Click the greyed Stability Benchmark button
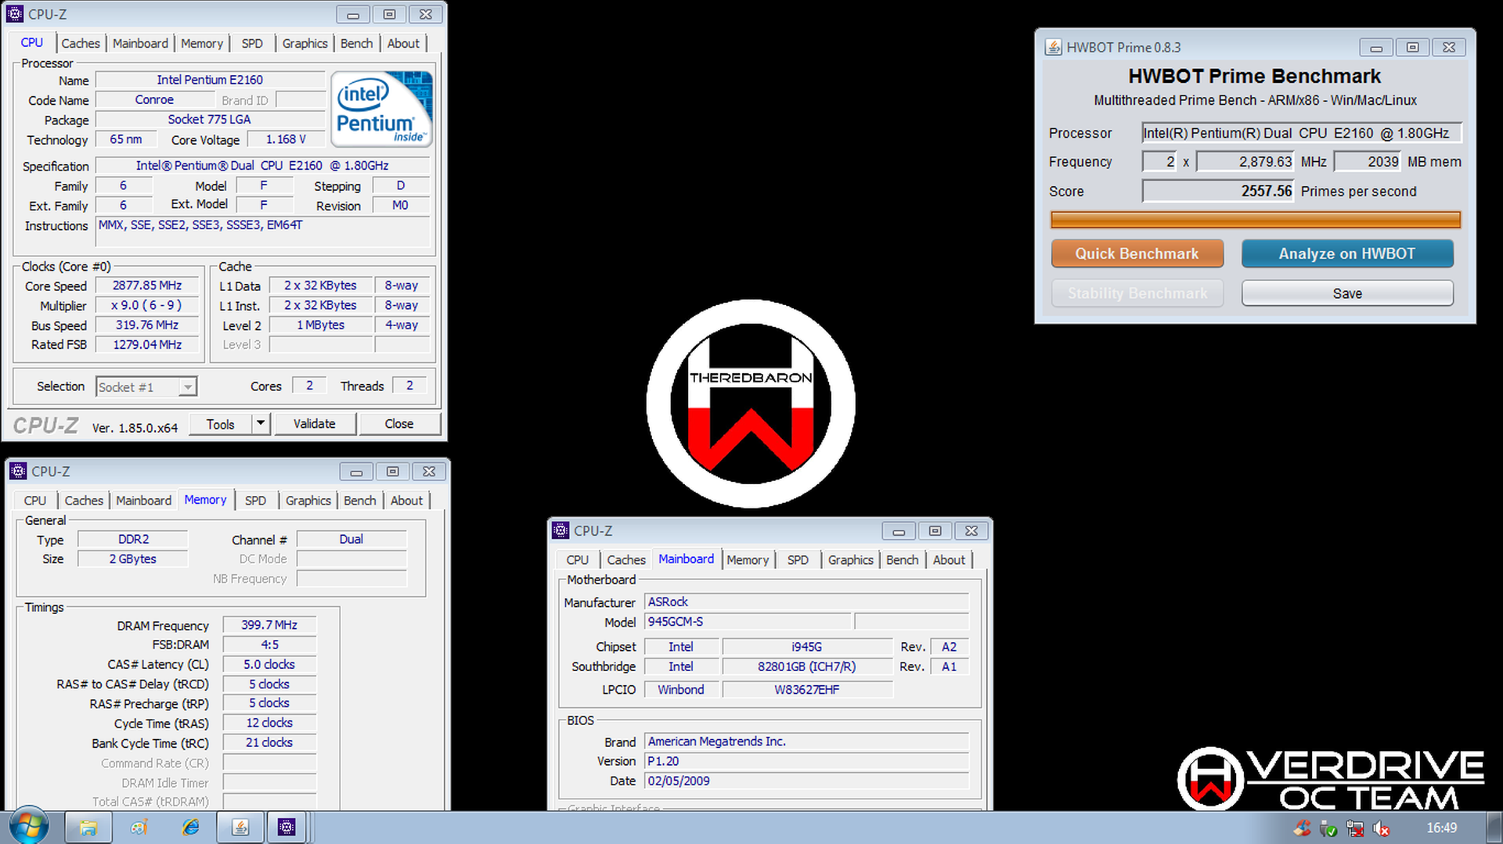This screenshot has height=844, width=1503. tap(1137, 293)
